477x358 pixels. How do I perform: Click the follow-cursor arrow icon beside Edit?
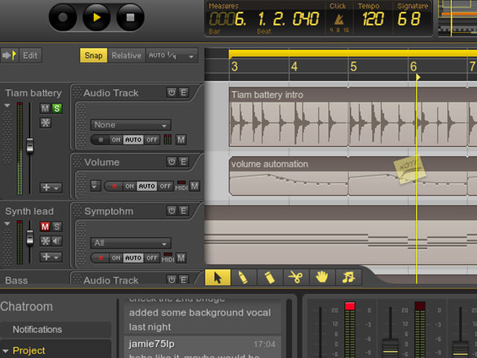pos(10,55)
